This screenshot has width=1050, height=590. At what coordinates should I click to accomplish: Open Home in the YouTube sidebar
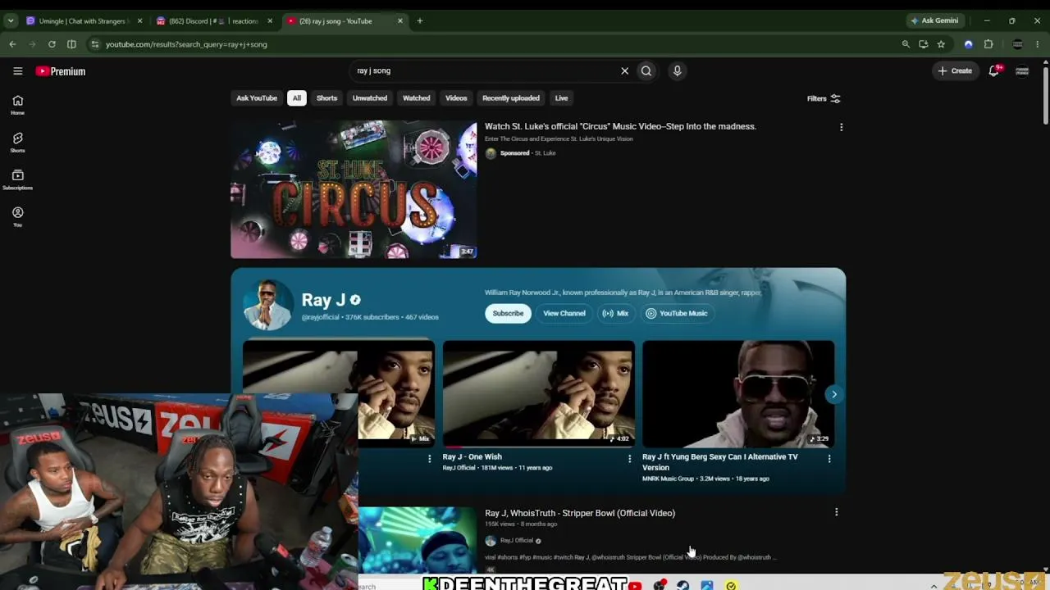(x=17, y=105)
